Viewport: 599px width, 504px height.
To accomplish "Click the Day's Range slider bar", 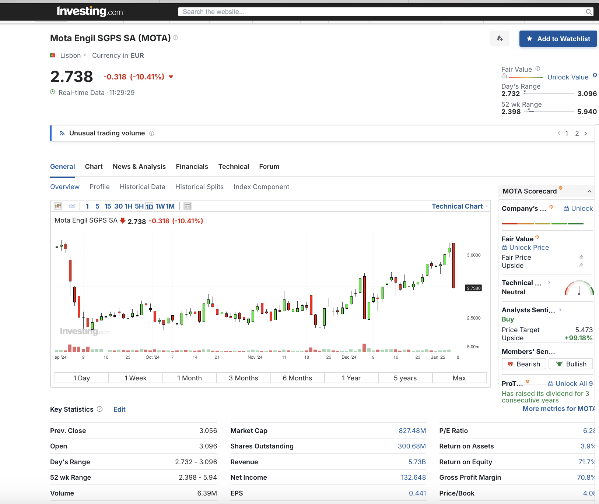I will click(549, 93).
